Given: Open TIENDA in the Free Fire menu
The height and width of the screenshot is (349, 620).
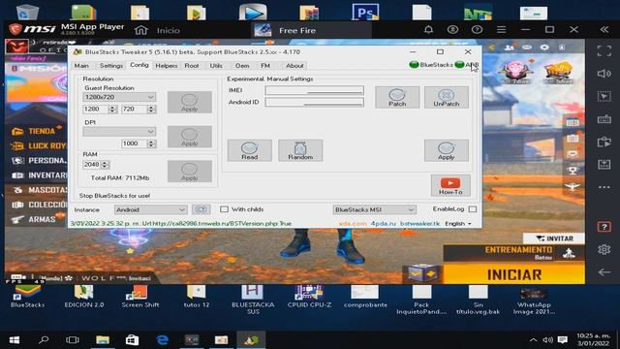Looking at the screenshot, I should (x=37, y=131).
